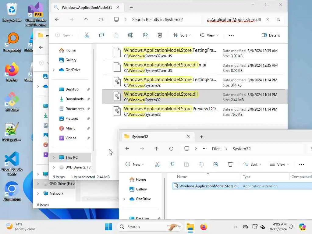This screenshot has height=234, width=312.
Task: Click Delete icon in System32 window toolbar
Action: pyautogui.click(x=230, y=164)
